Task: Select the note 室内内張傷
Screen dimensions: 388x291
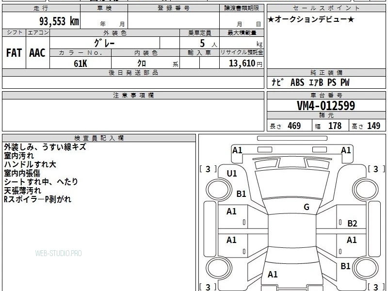Action: [x=22, y=173]
